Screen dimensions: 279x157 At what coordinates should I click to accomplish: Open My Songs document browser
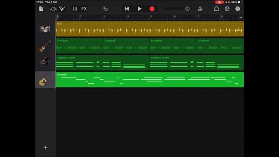[x=41, y=9]
